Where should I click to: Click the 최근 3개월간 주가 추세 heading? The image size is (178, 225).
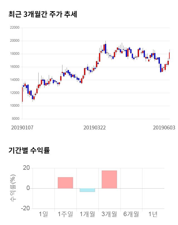click(x=43, y=14)
